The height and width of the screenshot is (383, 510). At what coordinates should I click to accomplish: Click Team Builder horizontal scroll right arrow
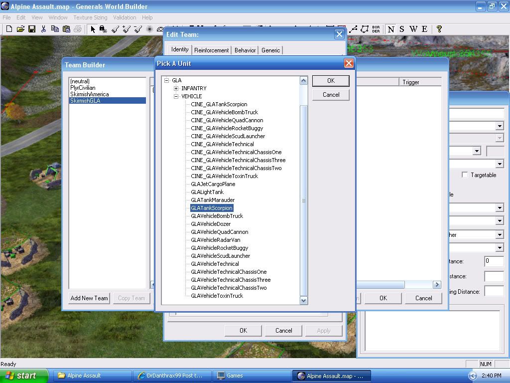(437, 285)
